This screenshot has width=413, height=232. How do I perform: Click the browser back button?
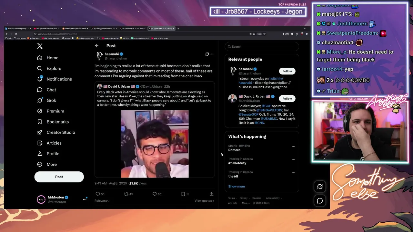pyautogui.click(x=7, y=34)
